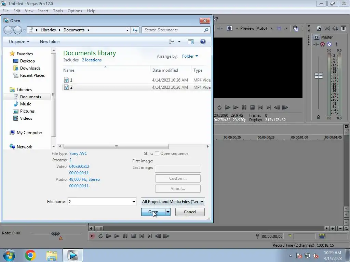Open Mixer Properties icon
The height and width of the screenshot is (262, 350).
click(x=319, y=28)
